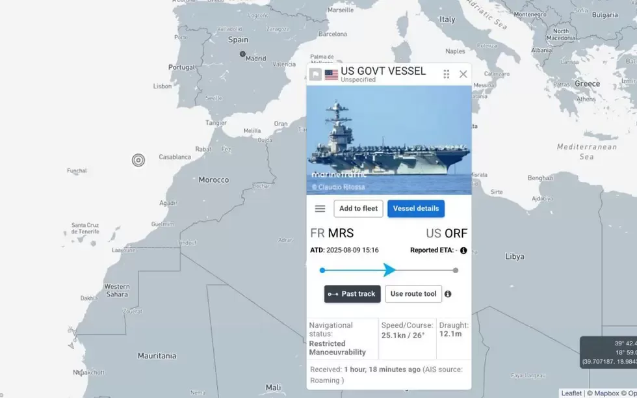The width and height of the screenshot is (637, 398).
Task: Click the voyage progress arrow marker
Action: pos(389,270)
